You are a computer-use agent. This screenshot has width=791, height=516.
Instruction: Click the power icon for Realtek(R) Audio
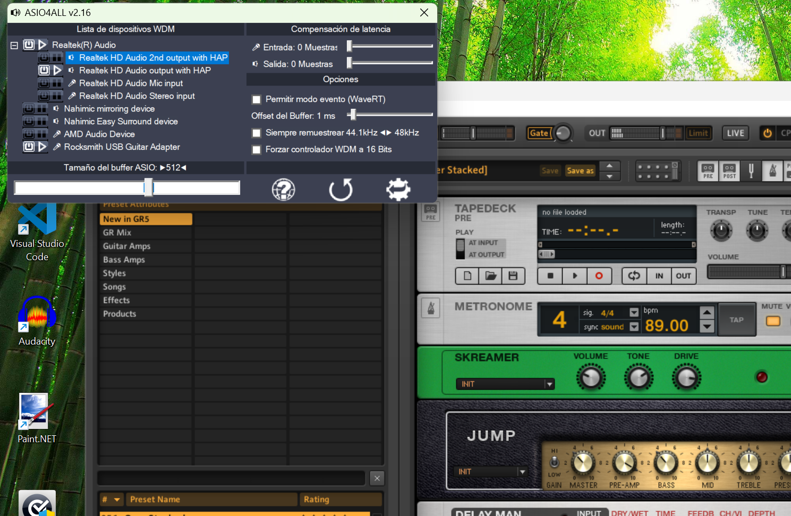pyautogui.click(x=29, y=45)
